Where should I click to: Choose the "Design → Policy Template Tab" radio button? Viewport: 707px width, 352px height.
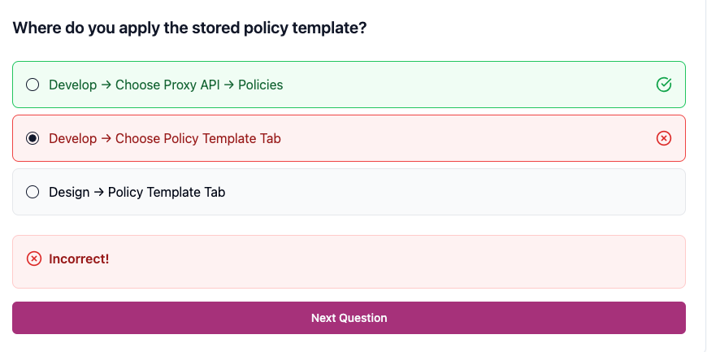(x=33, y=192)
